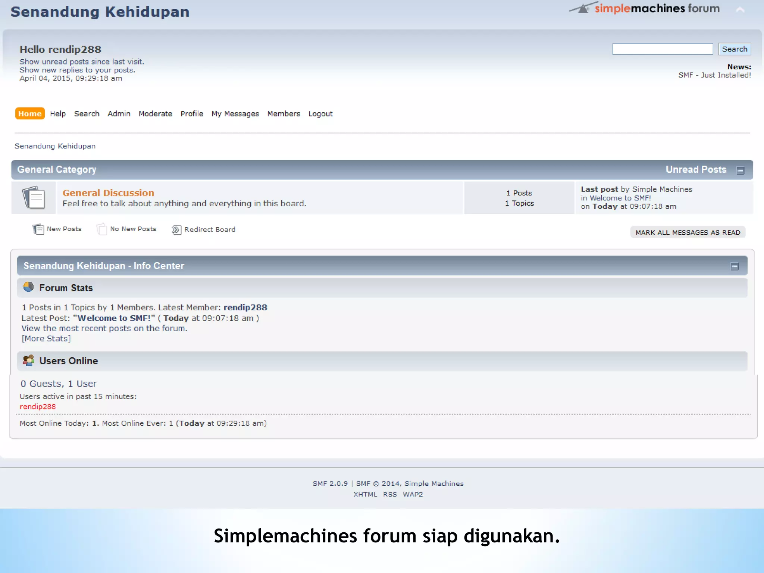Open the Search menu item
Viewport: 764px width, 573px height.
(87, 114)
